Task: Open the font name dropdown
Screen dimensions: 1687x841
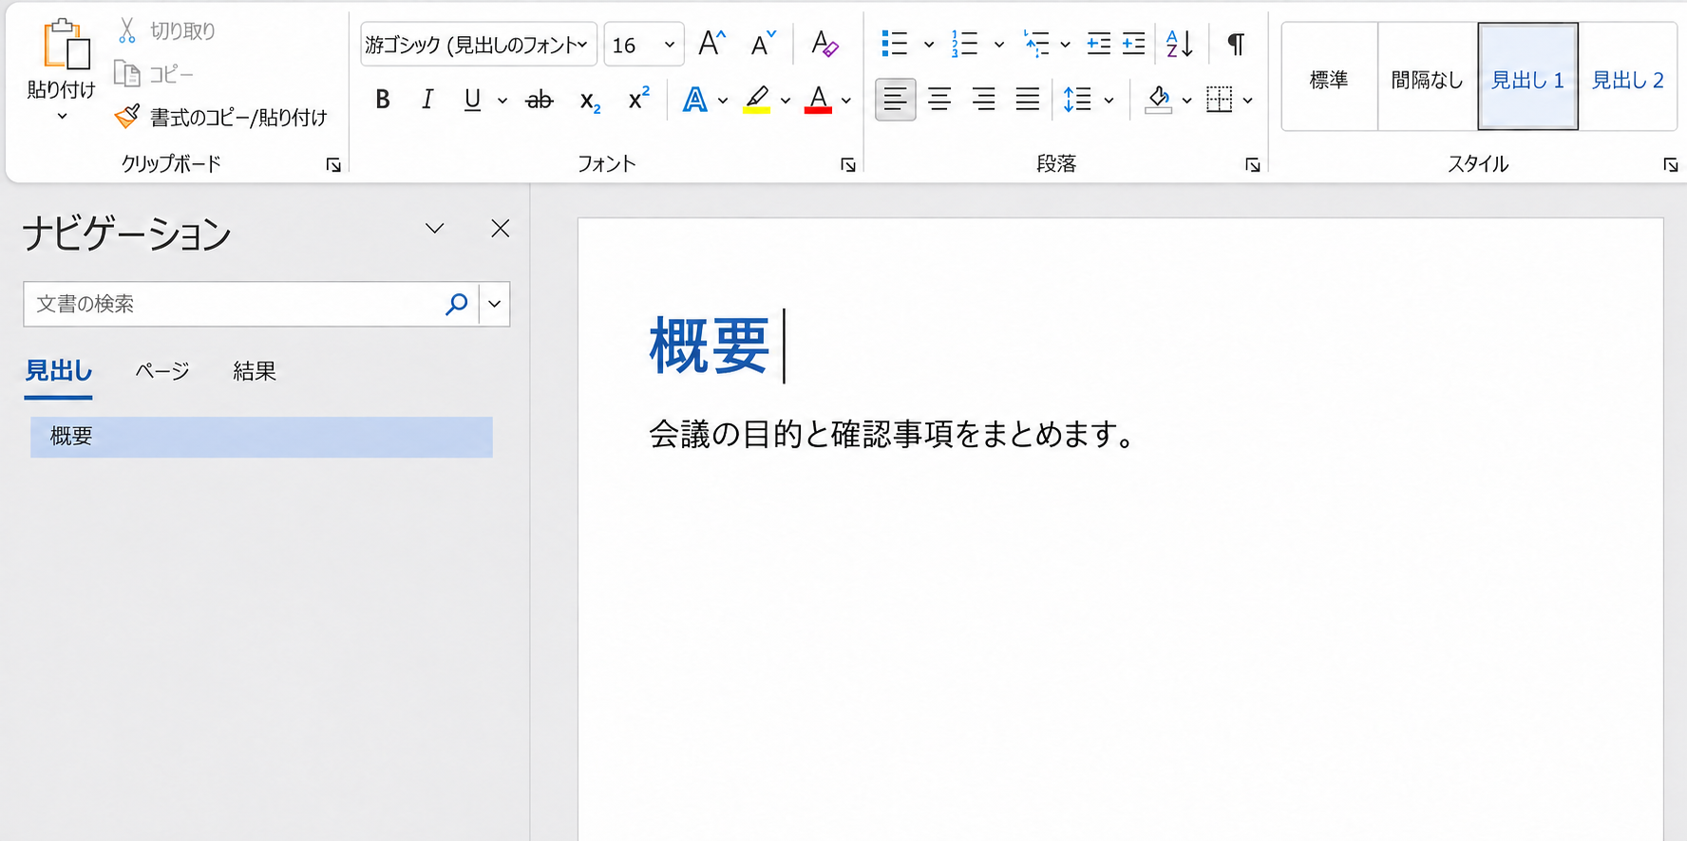Action: click(583, 44)
